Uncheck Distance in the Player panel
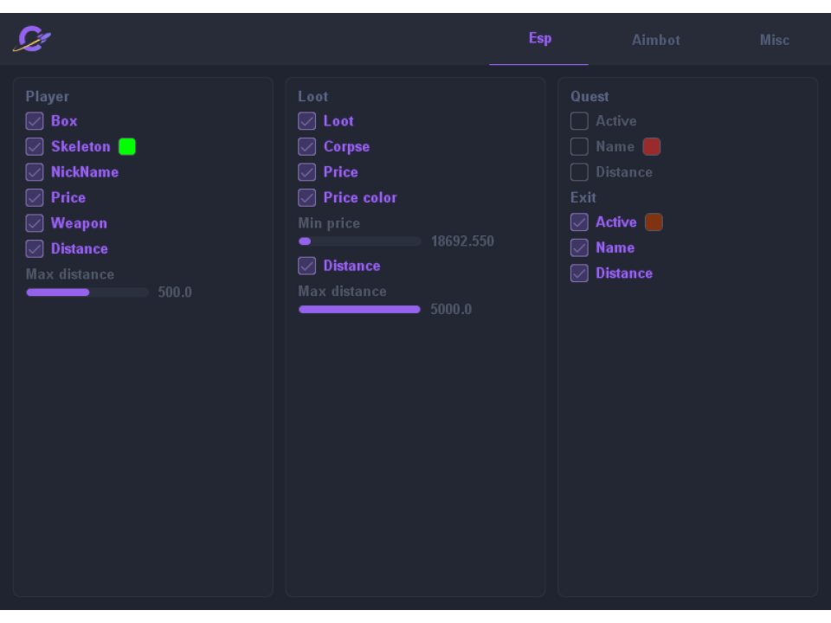 tap(35, 248)
